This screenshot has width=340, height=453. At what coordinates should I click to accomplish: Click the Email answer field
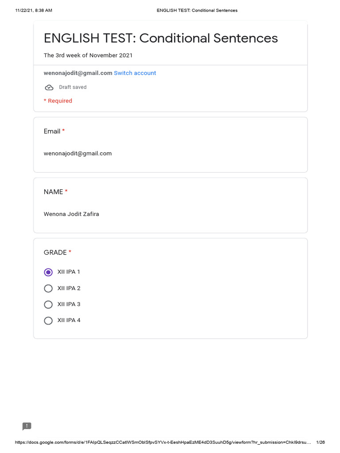77,154
